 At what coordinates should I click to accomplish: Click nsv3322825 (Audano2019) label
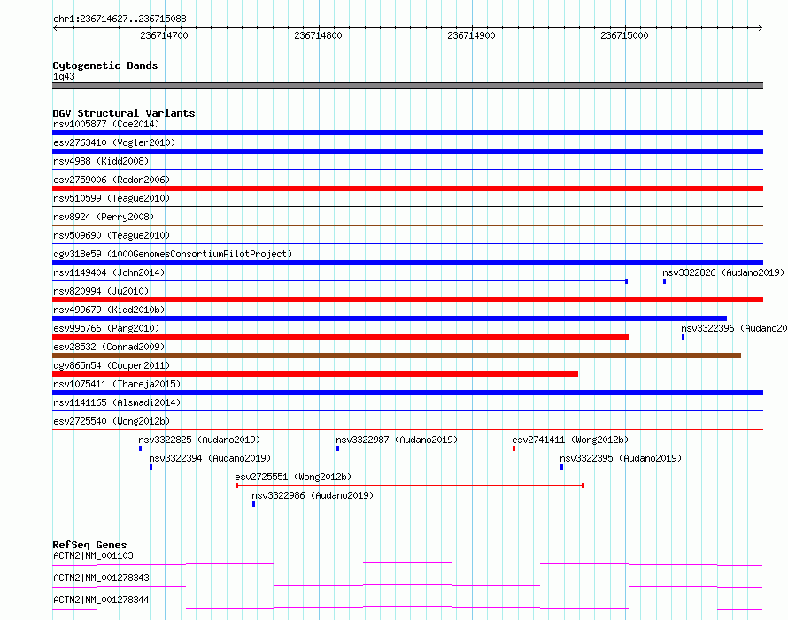(199, 440)
